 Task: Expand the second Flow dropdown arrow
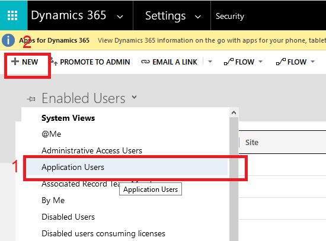coord(312,62)
